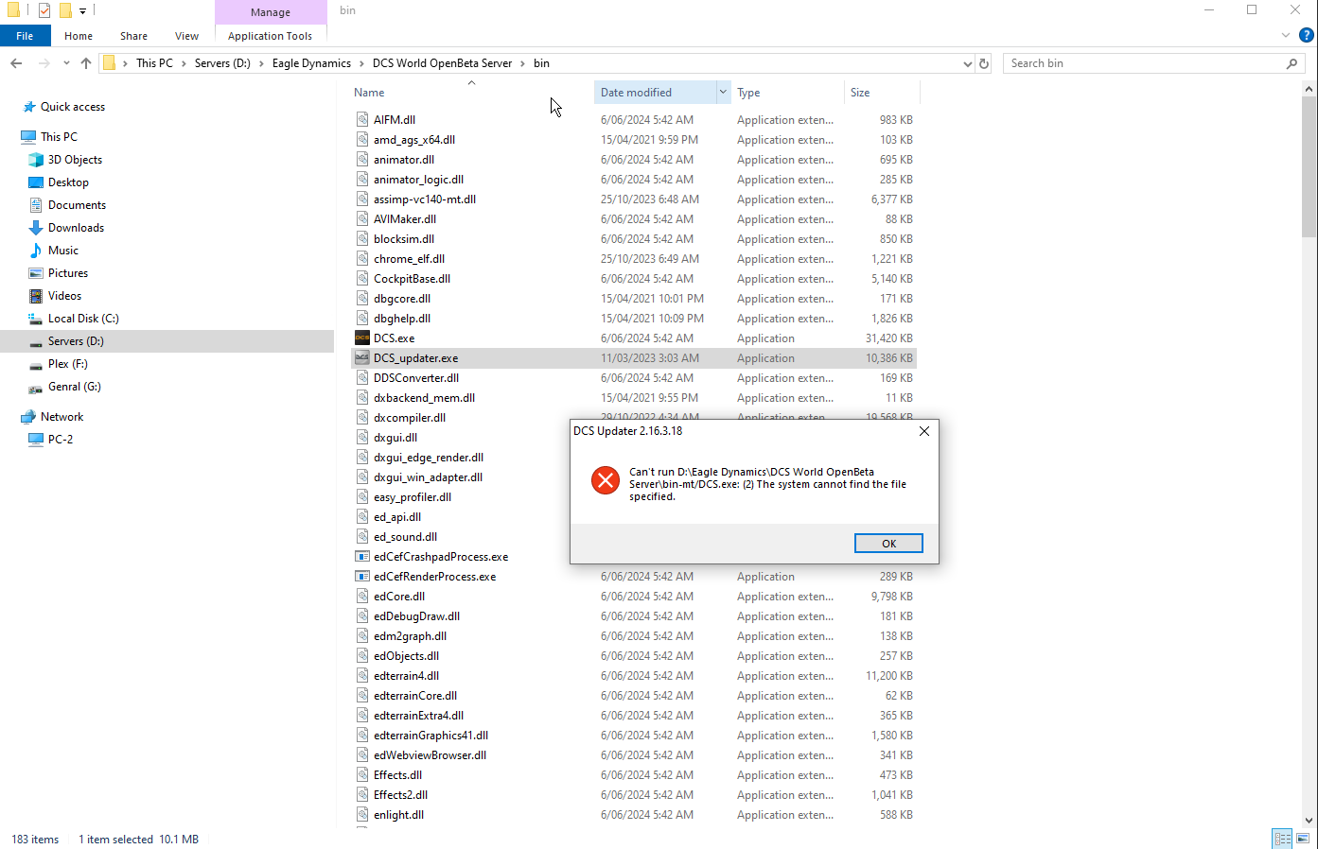Open recent locations dropdown arrow
This screenshot has width=1318, height=849.
coord(66,63)
